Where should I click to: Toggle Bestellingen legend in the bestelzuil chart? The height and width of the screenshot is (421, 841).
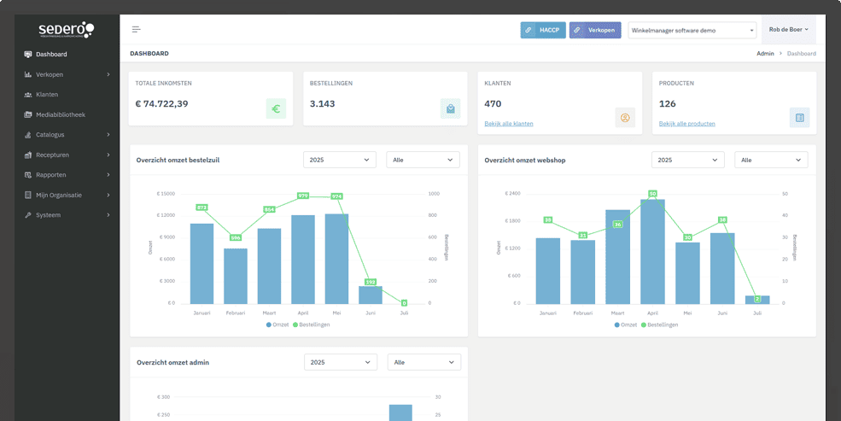[x=312, y=325]
